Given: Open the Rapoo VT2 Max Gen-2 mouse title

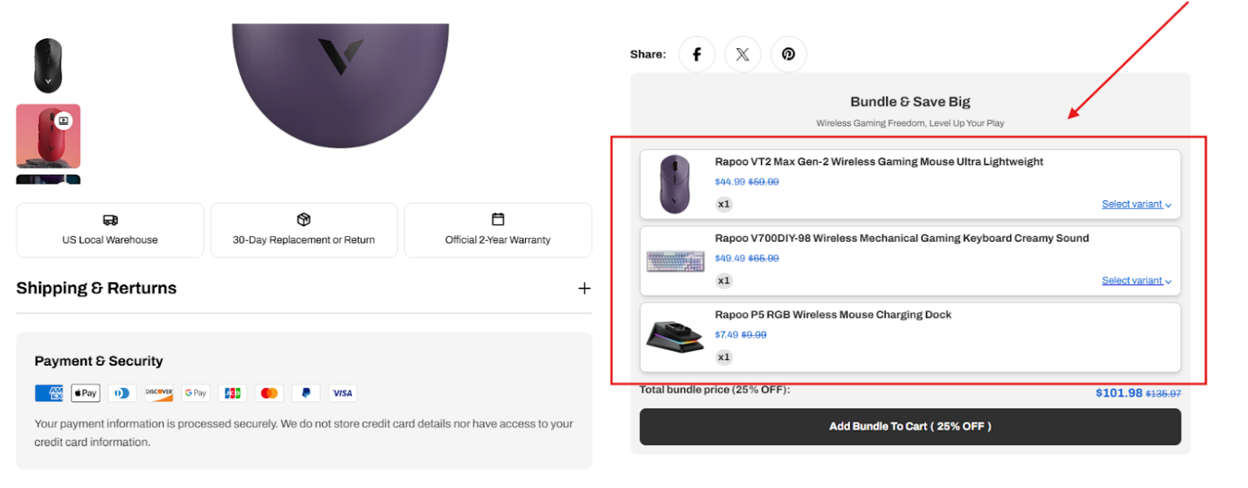Looking at the screenshot, I should click(x=879, y=162).
